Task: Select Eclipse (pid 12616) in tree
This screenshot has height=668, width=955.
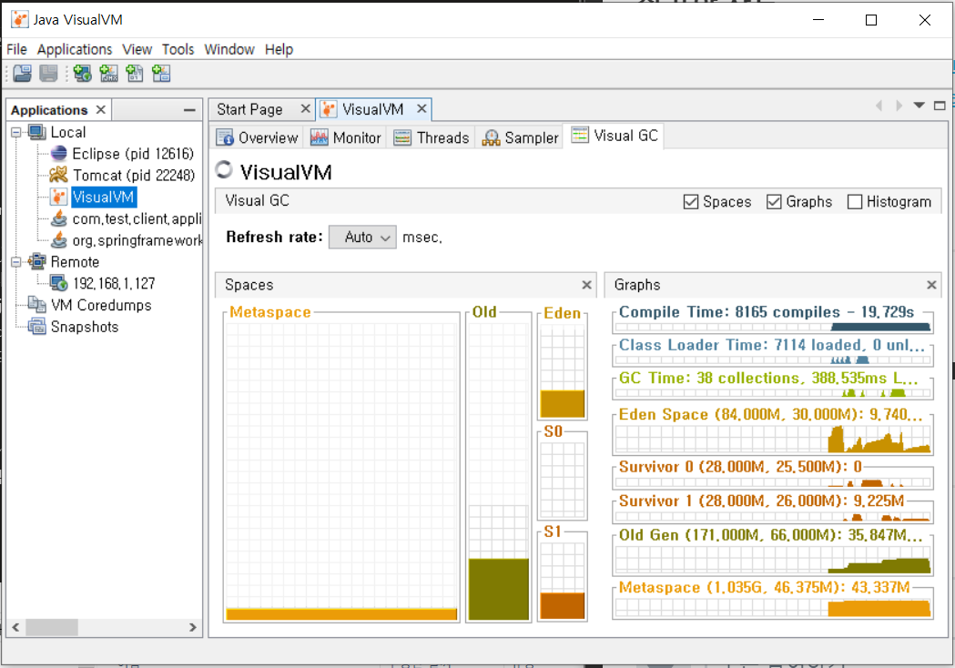Action: coord(133,154)
